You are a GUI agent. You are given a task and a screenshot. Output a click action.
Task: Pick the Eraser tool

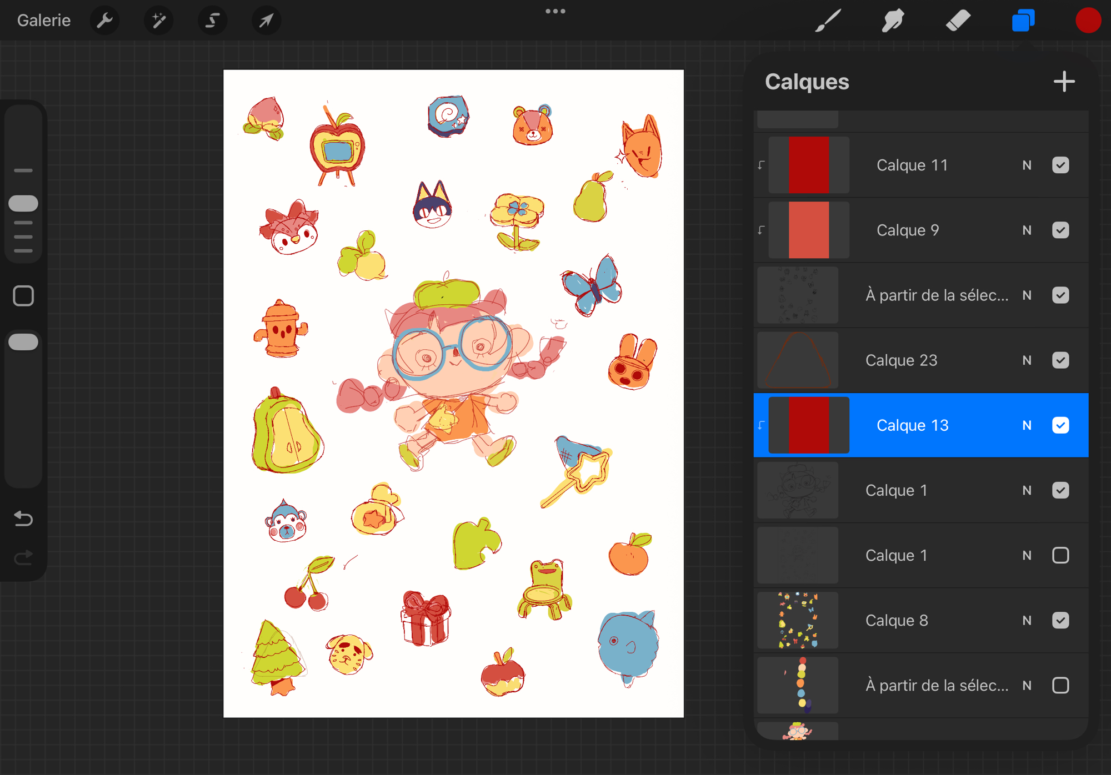coord(958,21)
